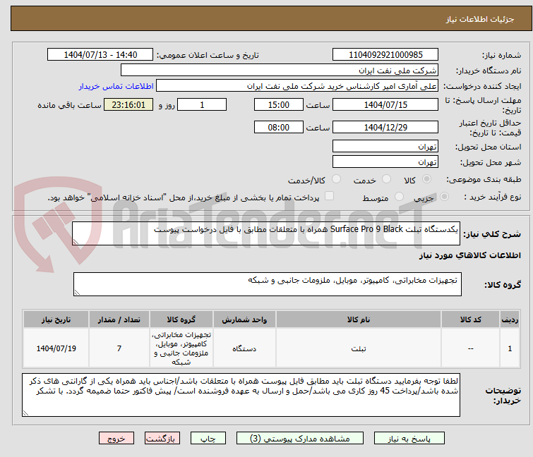Click the تعداد / مقدار column header
The image size is (533, 457).
[x=119, y=319]
